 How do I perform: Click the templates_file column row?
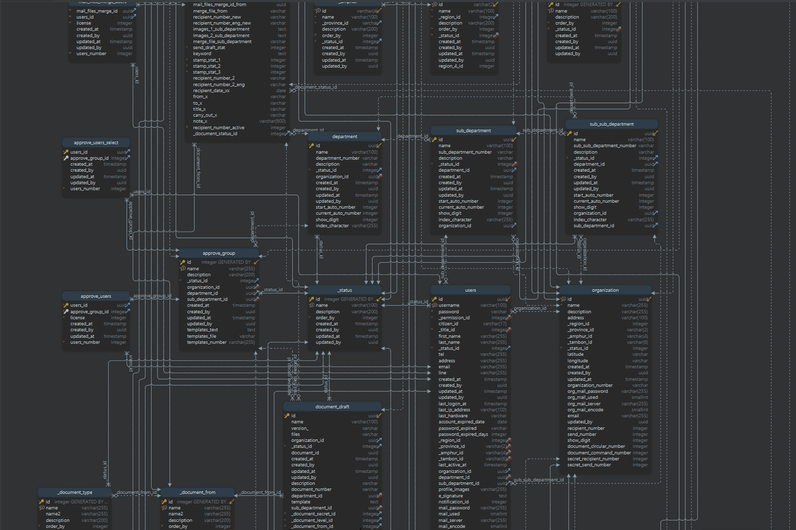coord(219,336)
